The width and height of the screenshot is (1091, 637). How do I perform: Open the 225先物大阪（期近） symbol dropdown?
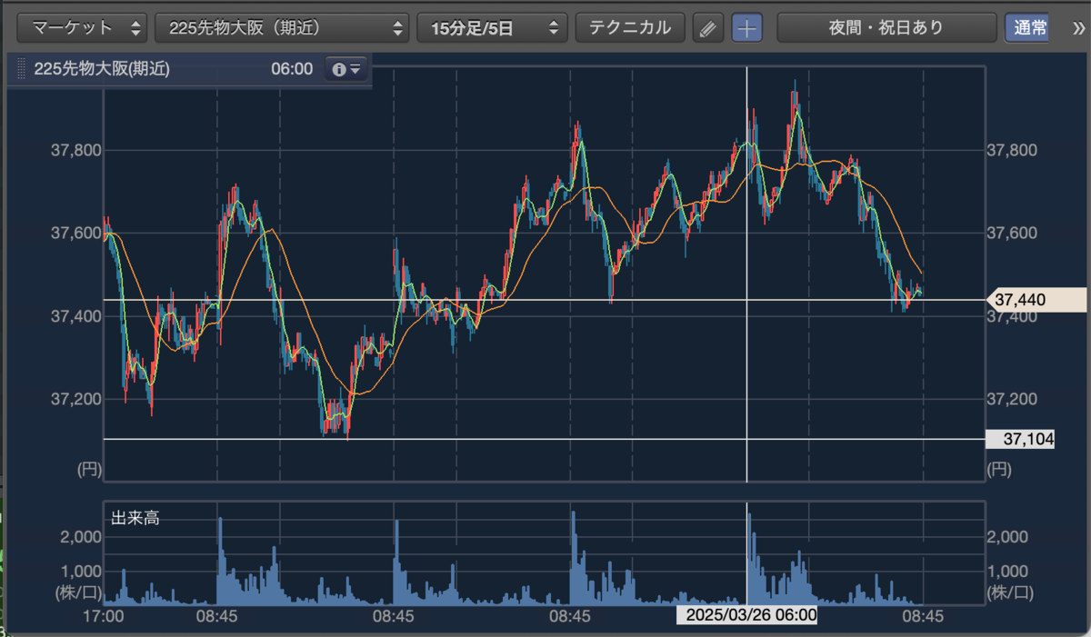283,28
